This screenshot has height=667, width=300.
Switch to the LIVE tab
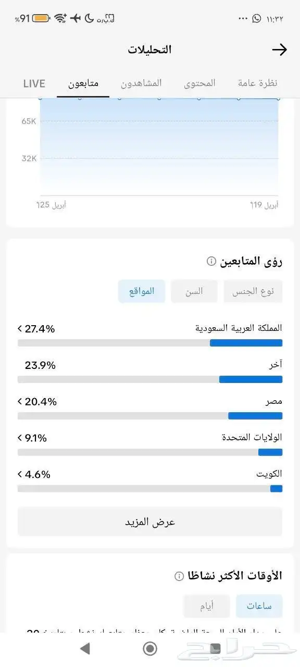[34, 83]
